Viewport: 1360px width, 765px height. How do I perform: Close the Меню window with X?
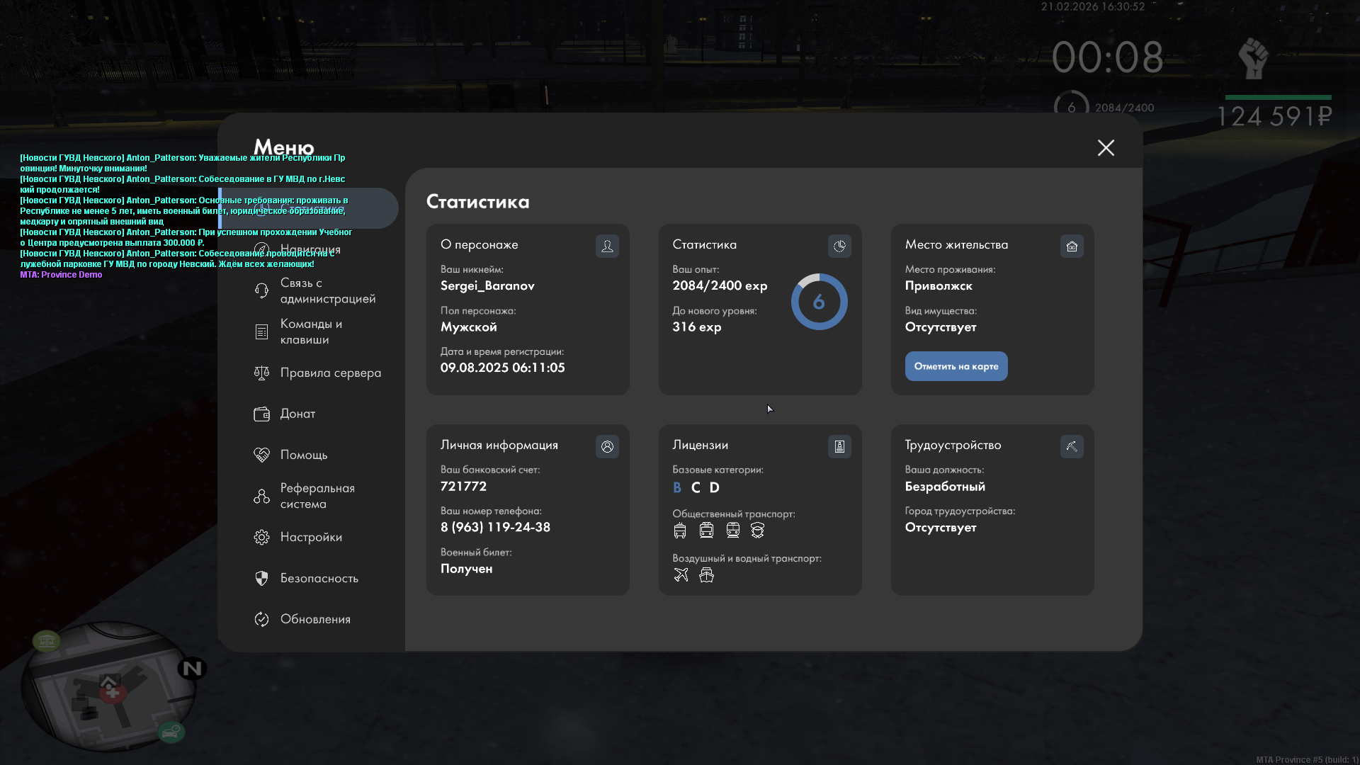pos(1106,147)
